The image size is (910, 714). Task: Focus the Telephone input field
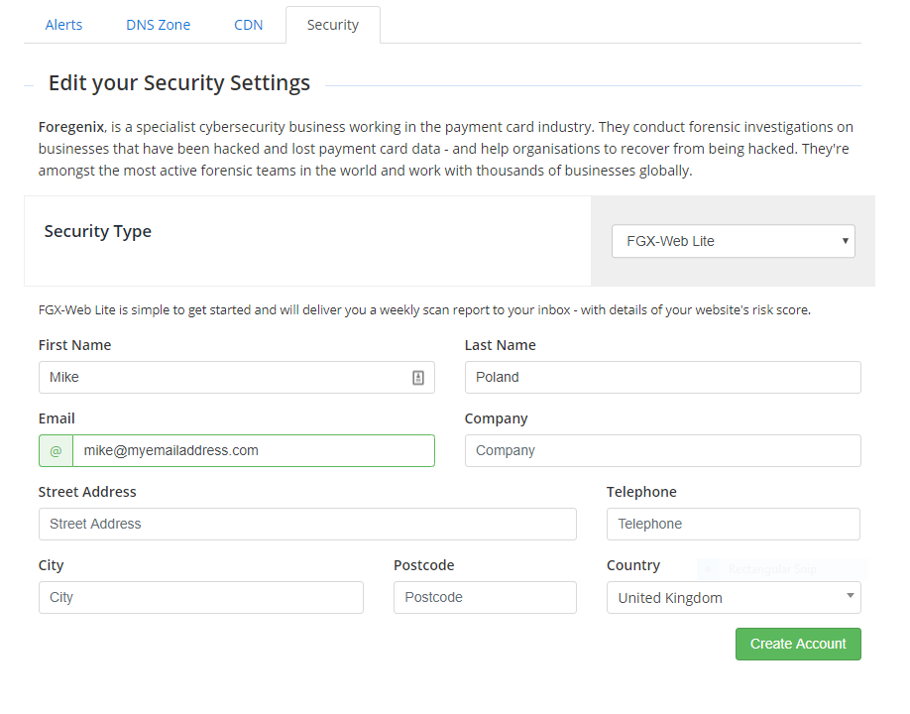coord(733,524)
